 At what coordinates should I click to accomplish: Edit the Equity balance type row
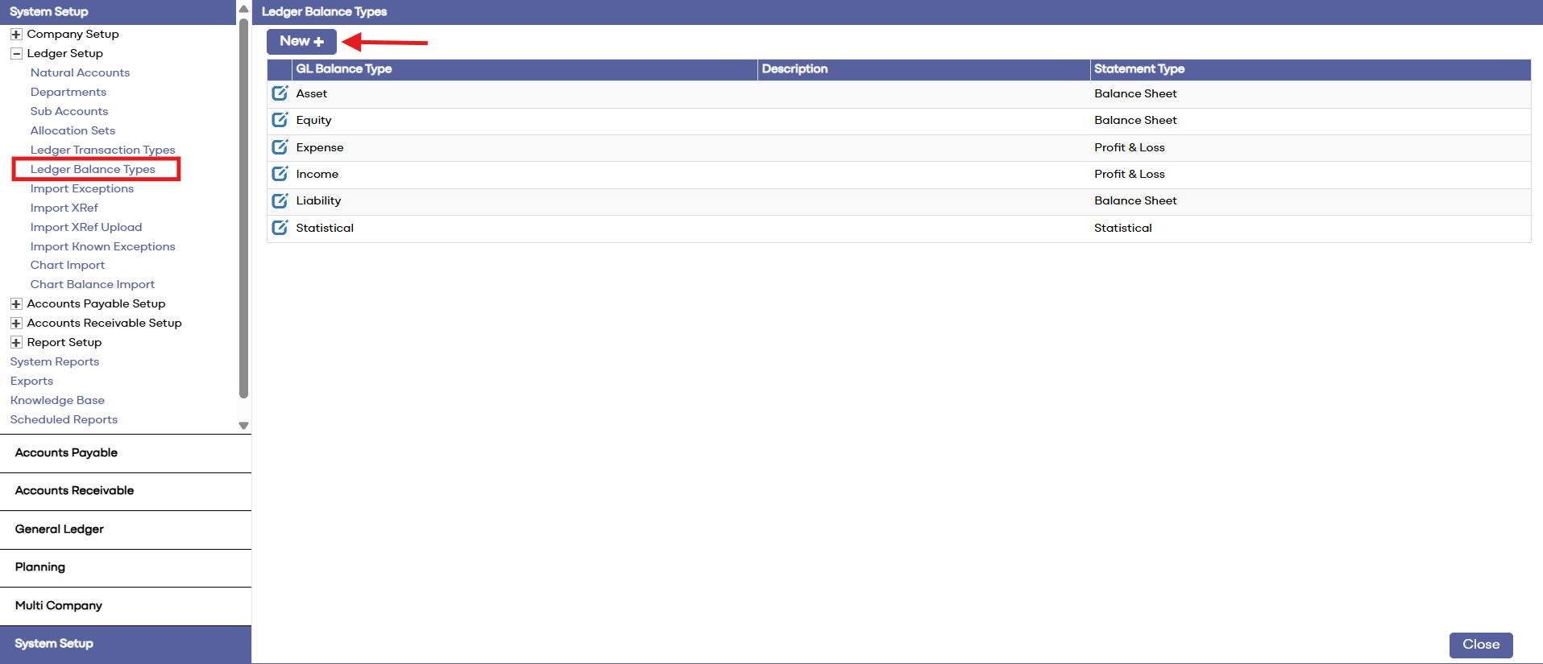coord(280,120)
